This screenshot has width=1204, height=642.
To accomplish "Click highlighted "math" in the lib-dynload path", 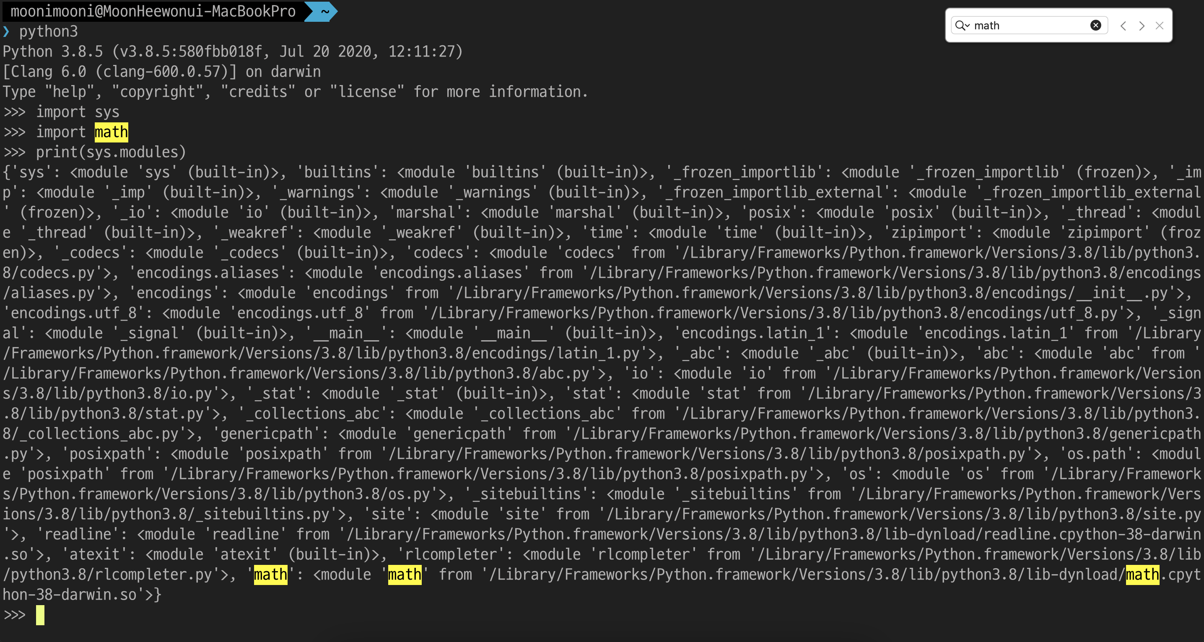I will click(x=1142, y=574).
